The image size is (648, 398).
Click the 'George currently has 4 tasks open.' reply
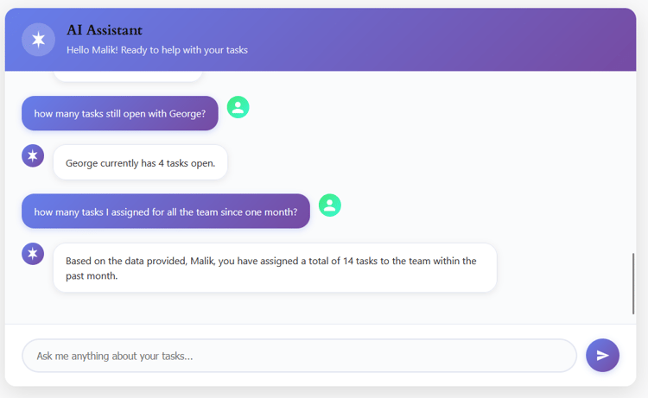click(x=140, y=162)
